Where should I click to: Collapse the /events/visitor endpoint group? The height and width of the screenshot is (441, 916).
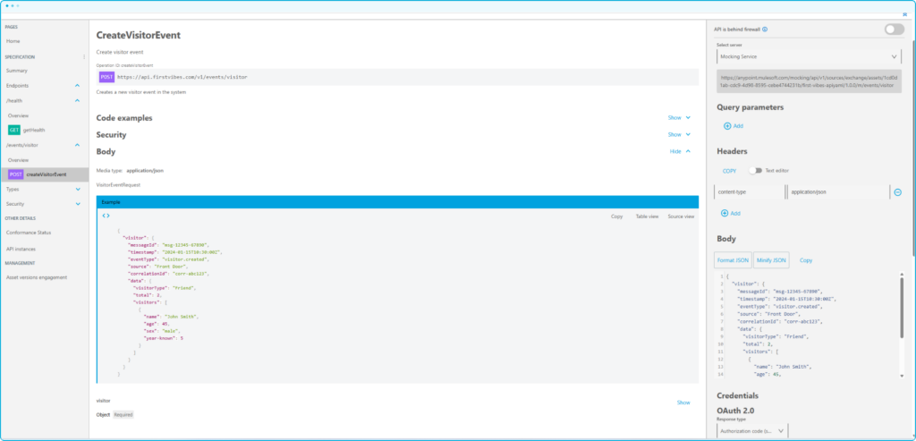77,145
